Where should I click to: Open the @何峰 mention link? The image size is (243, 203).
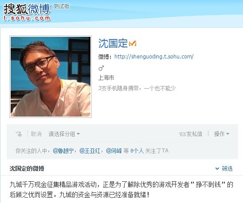[114, 151]
